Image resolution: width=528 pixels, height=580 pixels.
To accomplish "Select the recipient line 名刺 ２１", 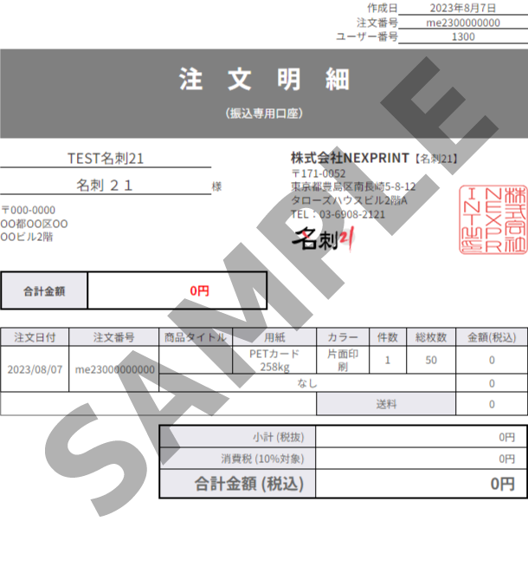I will 105,186.
